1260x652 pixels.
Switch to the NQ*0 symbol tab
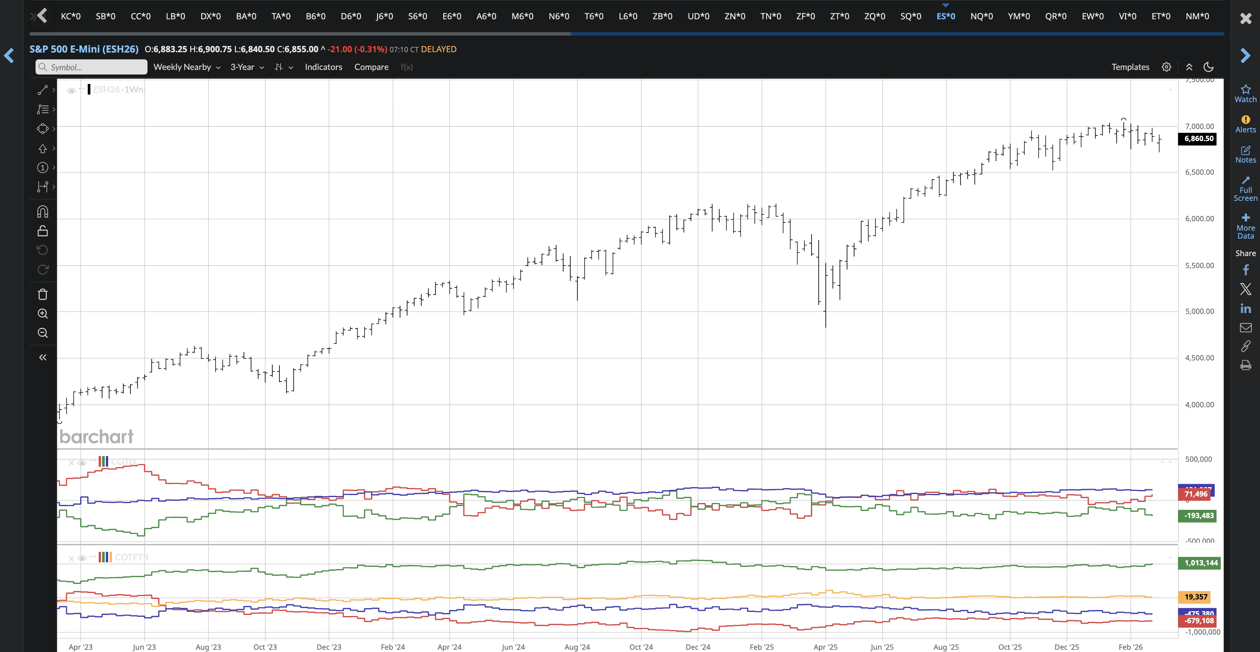[x=981, y=16]
